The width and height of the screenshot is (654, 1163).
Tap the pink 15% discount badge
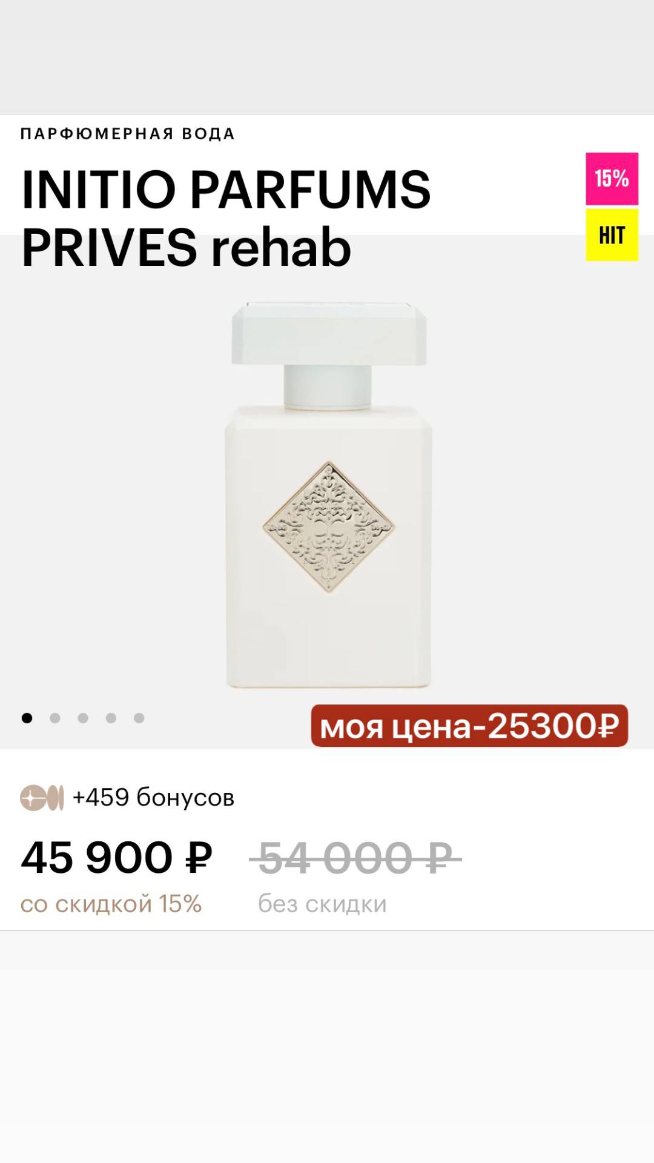tap(612, 179)
